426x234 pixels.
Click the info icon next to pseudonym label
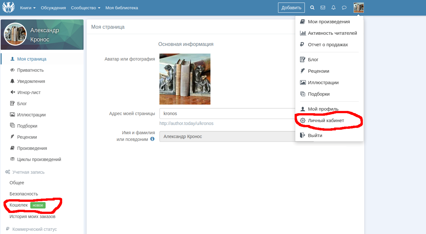pyautogui.click(x=152, y=139)
